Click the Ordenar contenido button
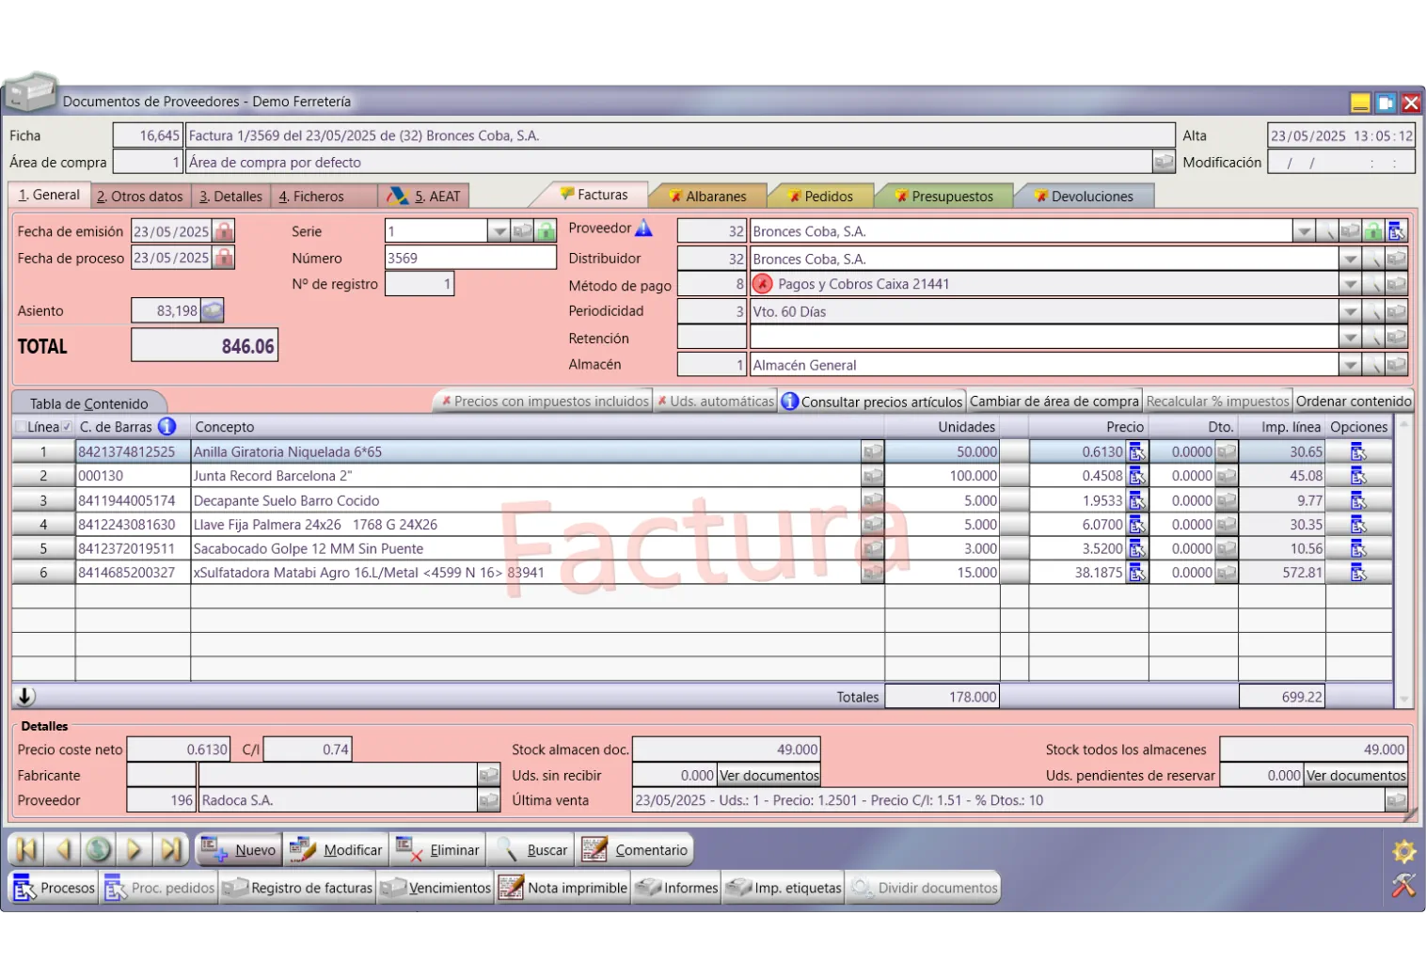This screenshot has width=1426, height=978. click(1353, 402)
